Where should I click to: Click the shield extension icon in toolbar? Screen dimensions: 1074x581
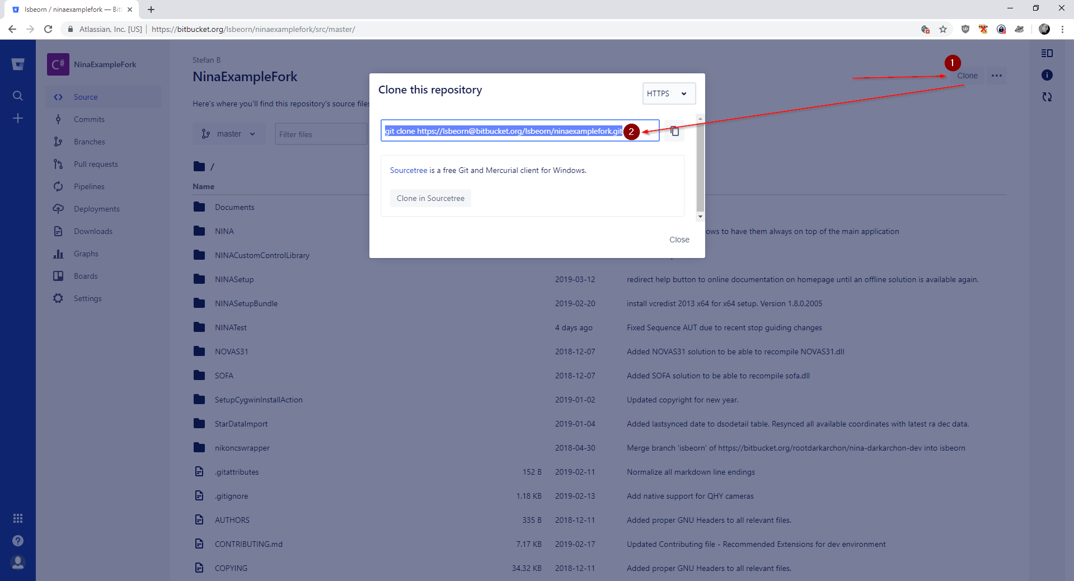point(965,29)
